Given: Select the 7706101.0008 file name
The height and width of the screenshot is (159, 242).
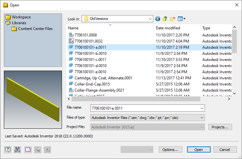Looking at the screenshot, I should tap(86, 35).
